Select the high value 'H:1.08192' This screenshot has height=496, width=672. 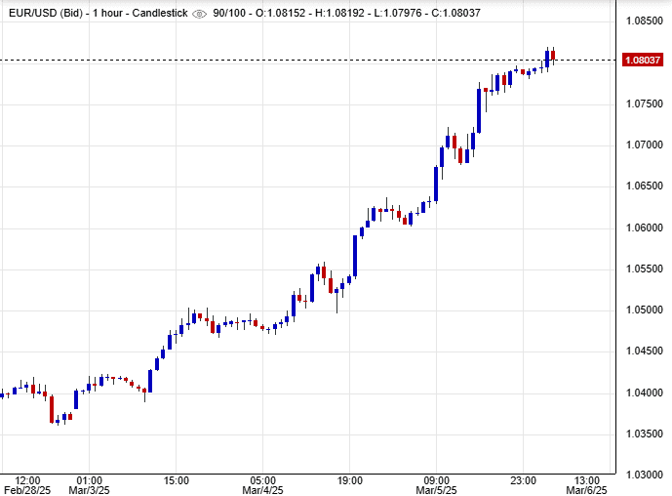point(339,13)
